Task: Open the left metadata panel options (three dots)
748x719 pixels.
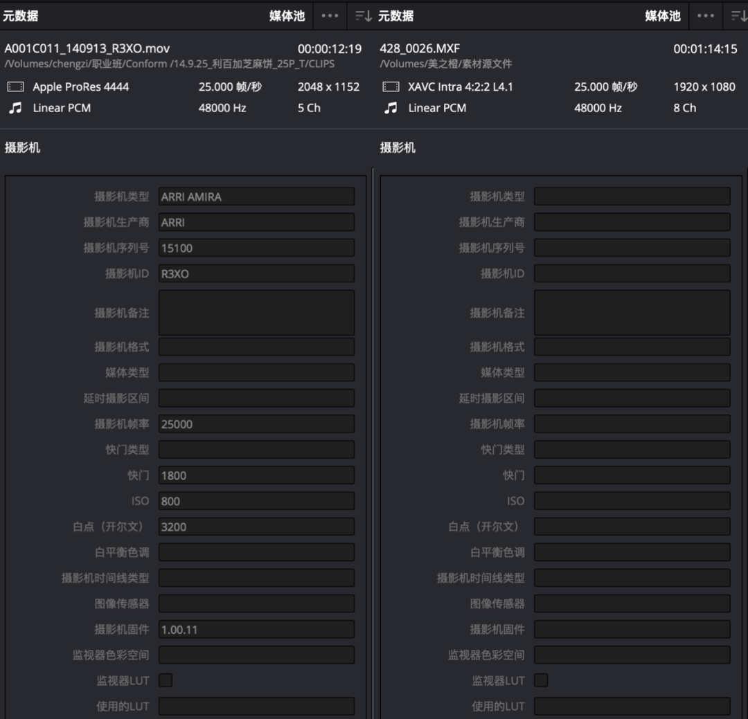Action: pos(330,16)
